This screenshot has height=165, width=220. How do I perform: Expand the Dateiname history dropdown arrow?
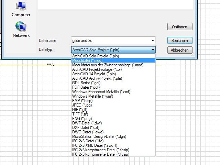153,41
